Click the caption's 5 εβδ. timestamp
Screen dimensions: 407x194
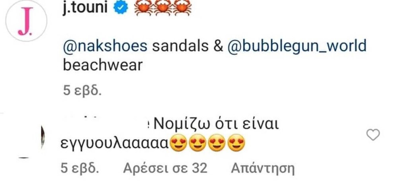(x=82, y=91)
